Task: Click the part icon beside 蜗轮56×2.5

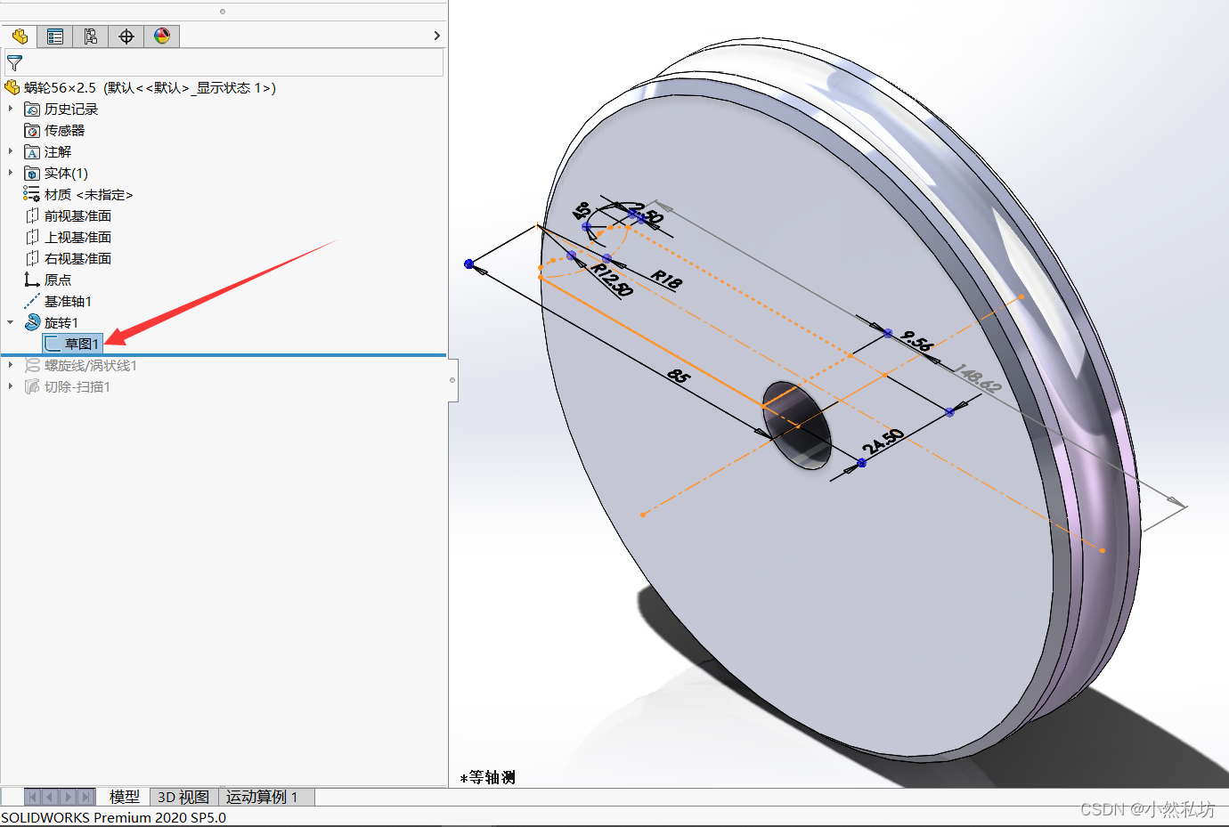Action: coord(12,87)
